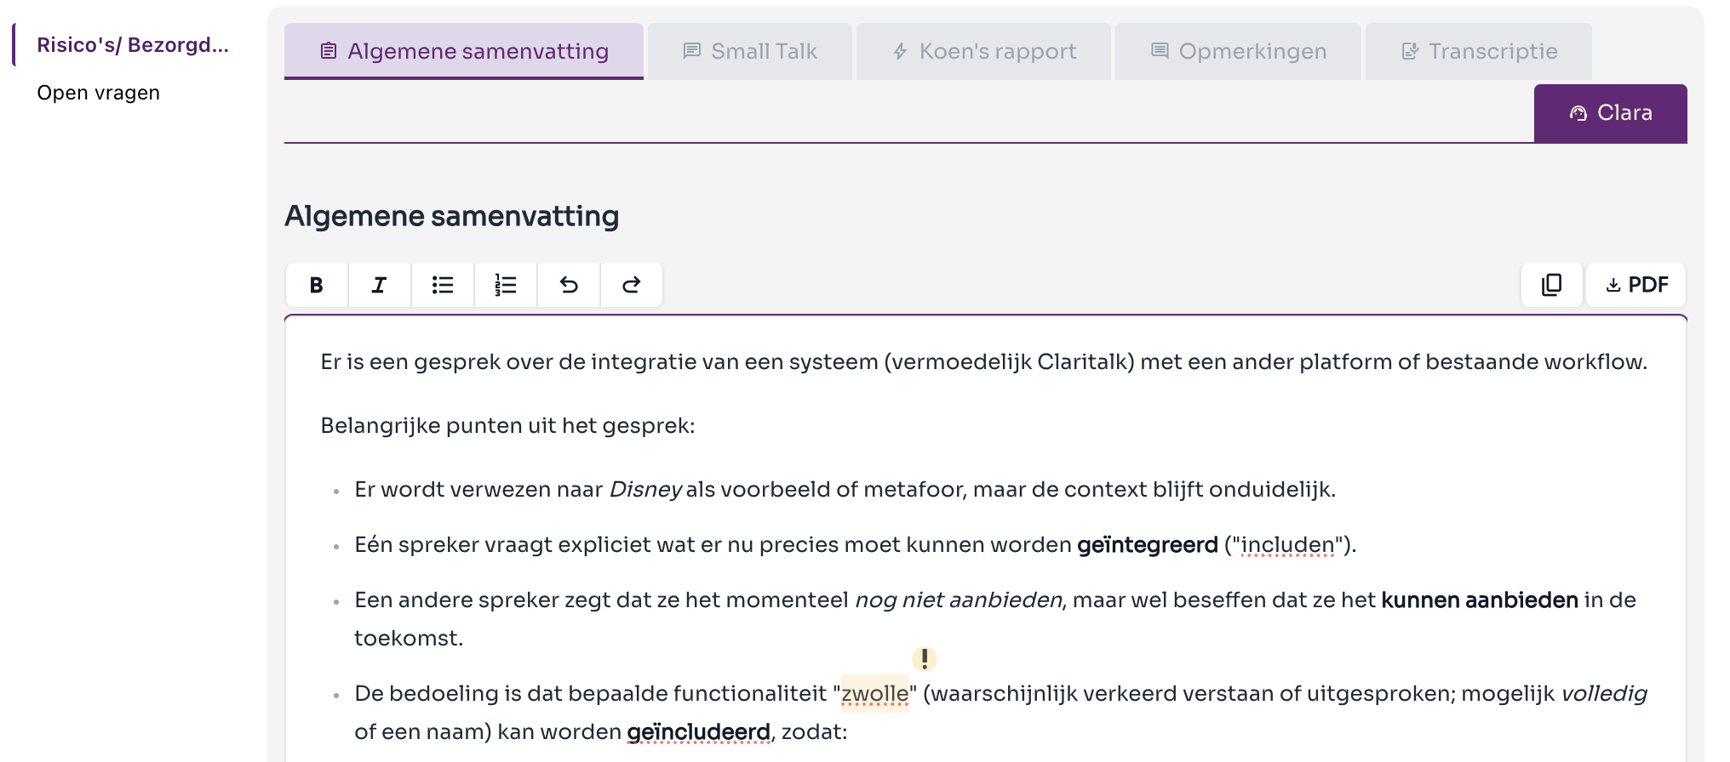Click the bold word "geïntegreerd"
Viewport: 1730px width, 762px height.
[1148, 545]
